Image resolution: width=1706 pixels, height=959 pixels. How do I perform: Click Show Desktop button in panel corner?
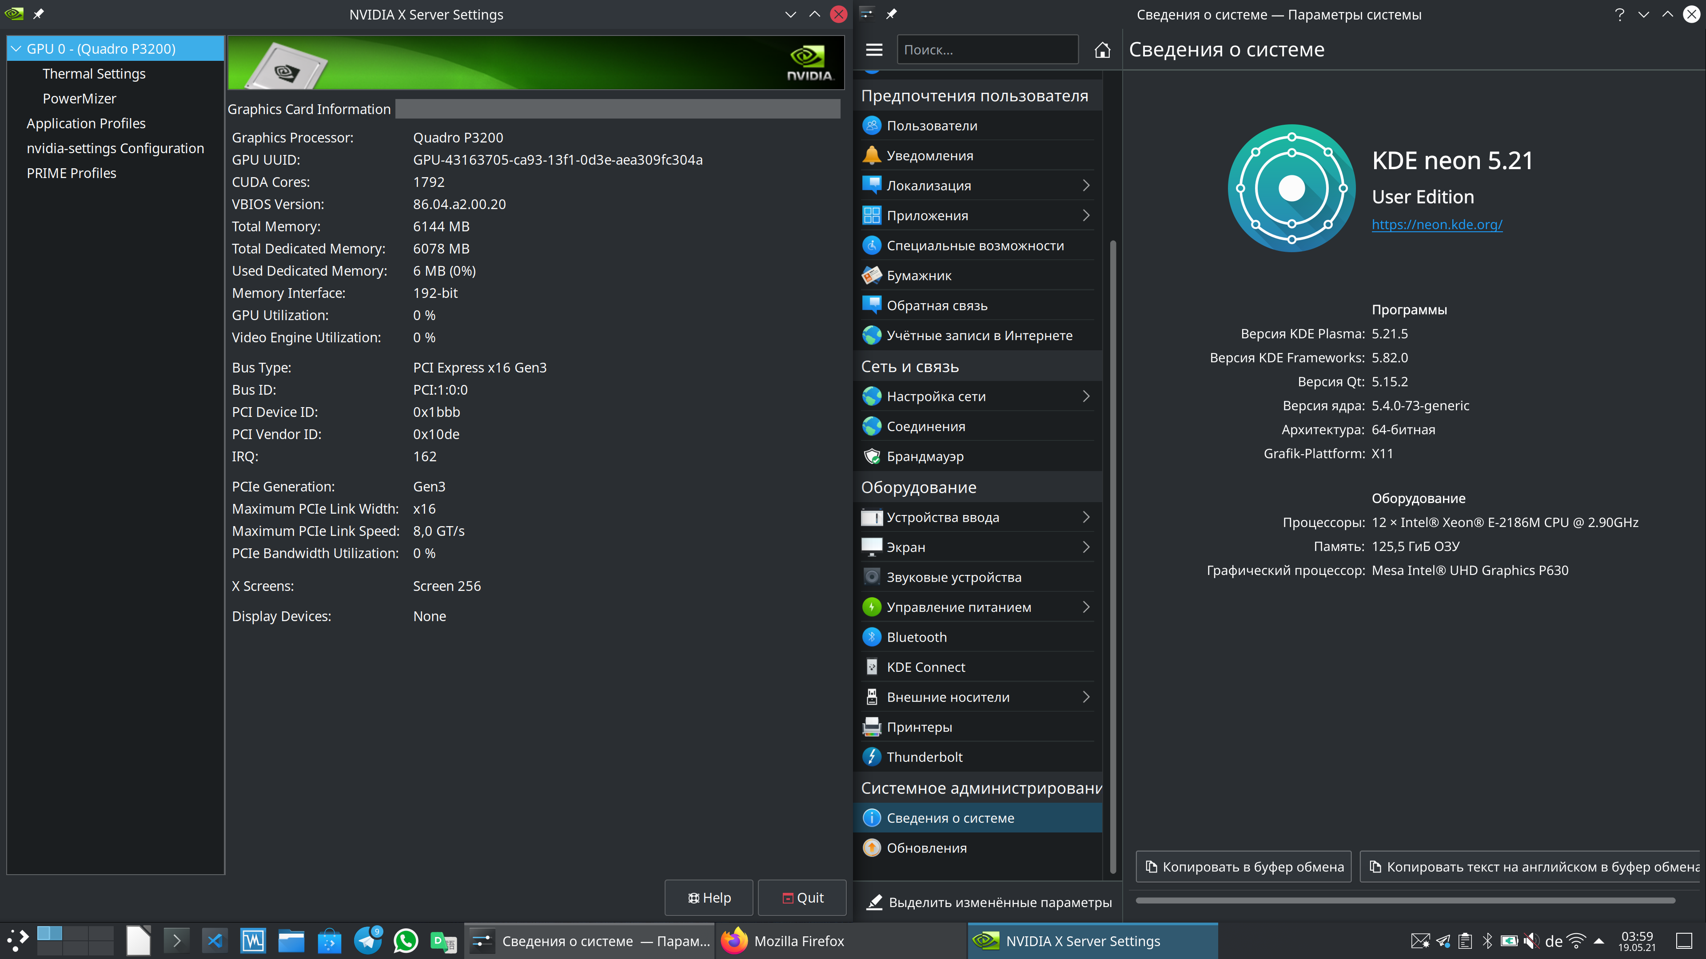pyautogui.click(x=1684, y=940)
